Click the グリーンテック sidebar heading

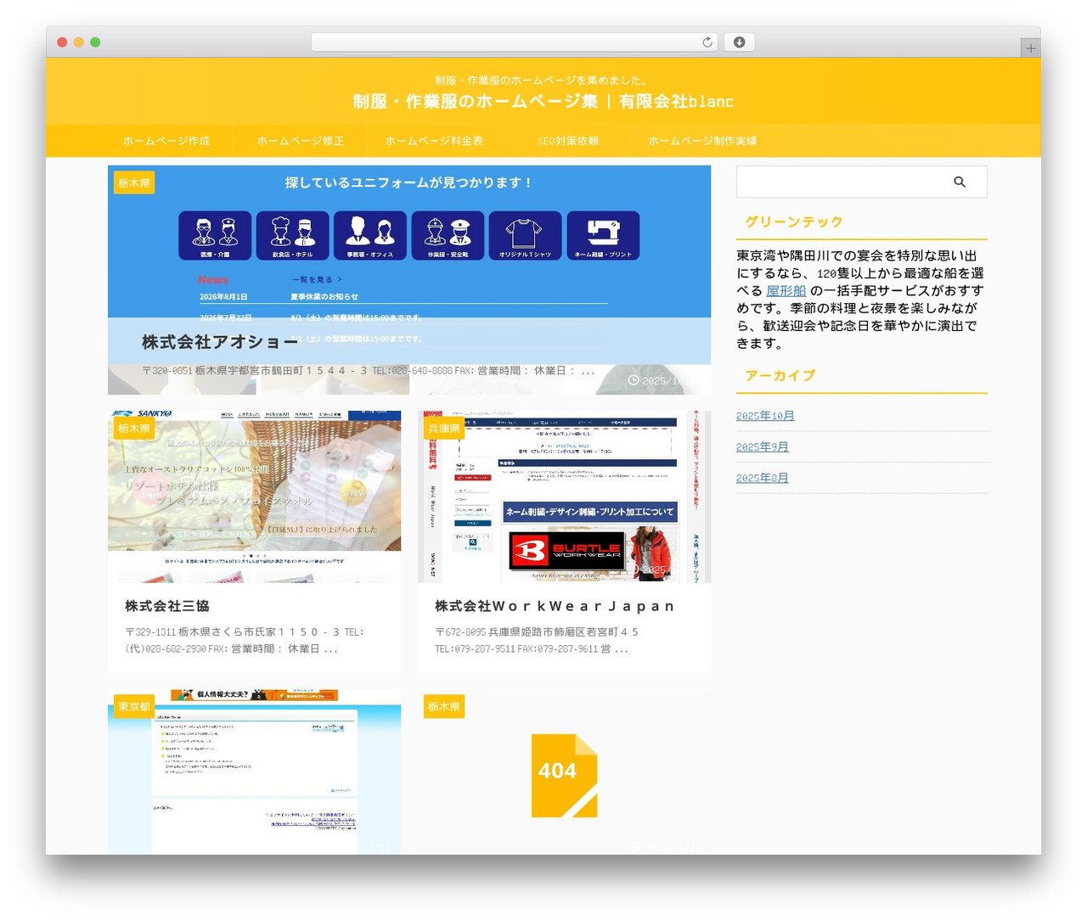pyautogui.click(x=794, y=222)
